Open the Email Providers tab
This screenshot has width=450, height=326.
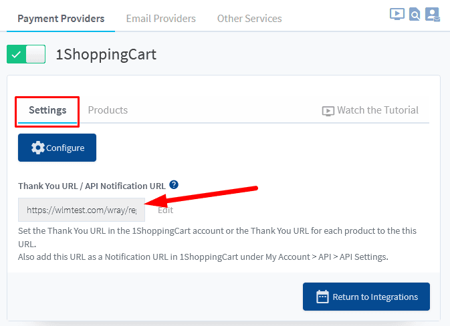(x=160, y=19)
